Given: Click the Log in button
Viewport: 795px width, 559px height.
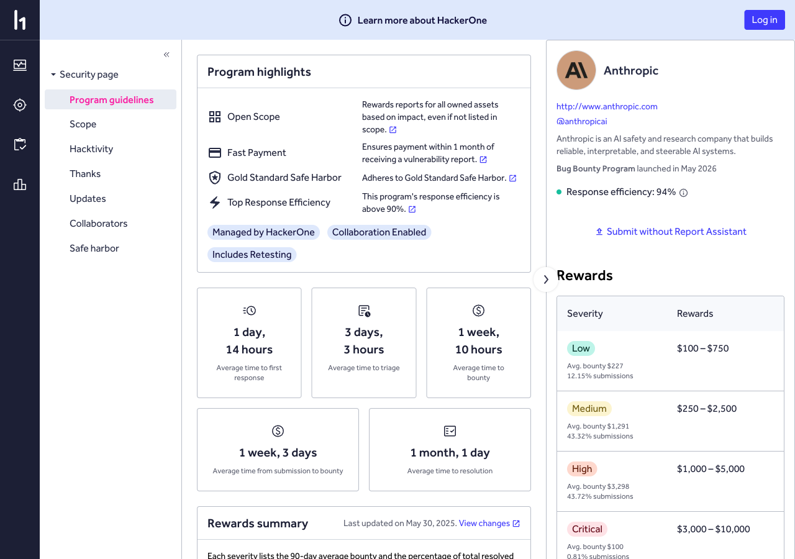Looking at the screenshot, I should pos(765,20).
